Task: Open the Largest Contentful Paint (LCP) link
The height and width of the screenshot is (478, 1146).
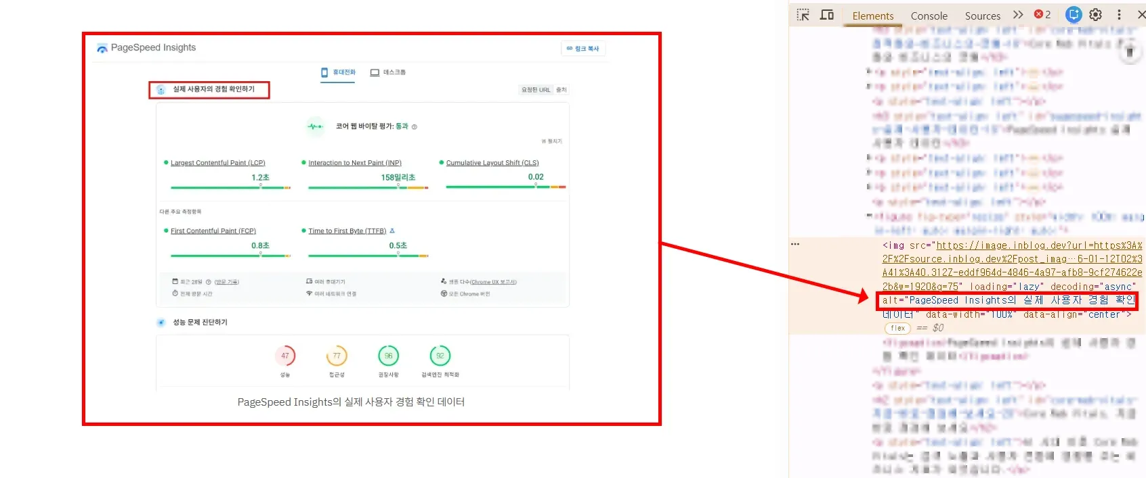Action: 217,163
